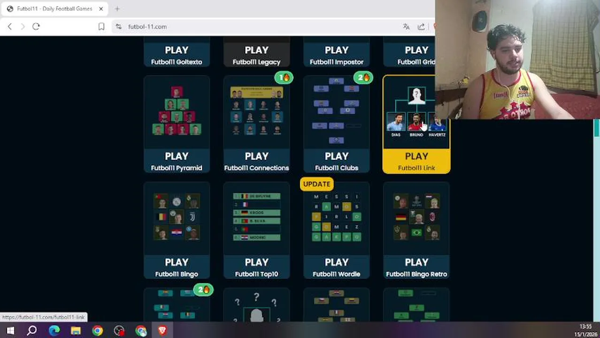Open the mystery player silhouette card
Image resolution: width=600 pixels, height=338 pixels.
point(256,305)
